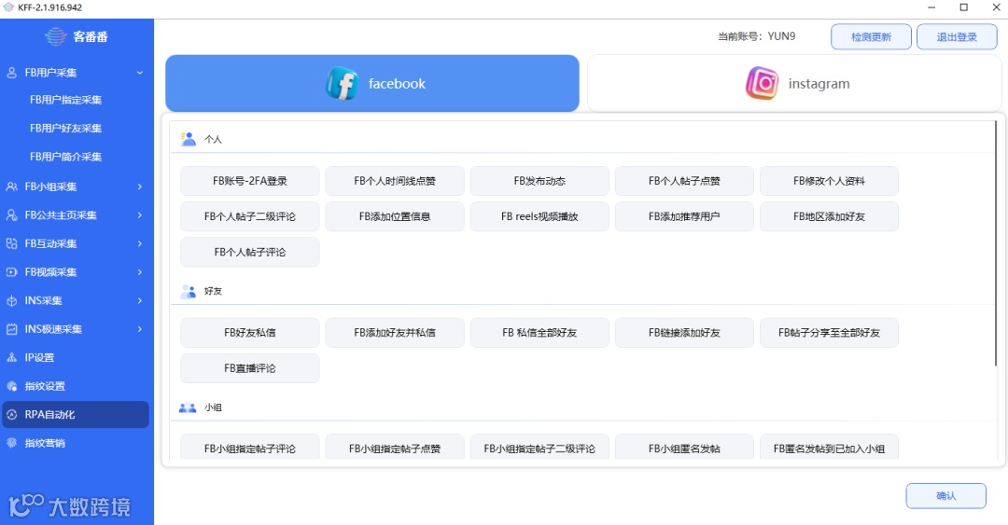The width and height of the screenshot is (1008, 525).
Task: Open the 指纹设置 menu label
Action: click(x=45, y=386)
